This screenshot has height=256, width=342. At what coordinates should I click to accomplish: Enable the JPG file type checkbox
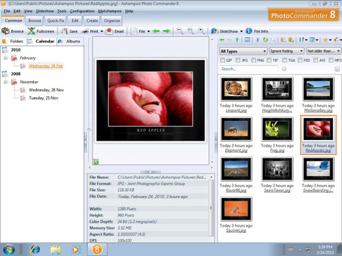click(238, 60)
